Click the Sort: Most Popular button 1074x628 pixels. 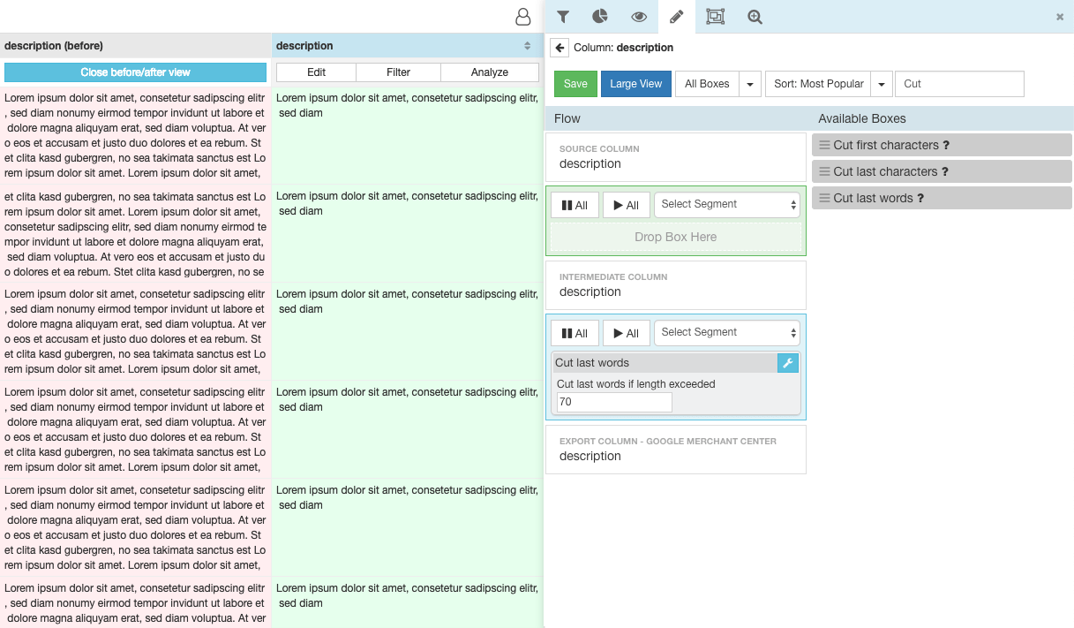click(x=818, y=84)
